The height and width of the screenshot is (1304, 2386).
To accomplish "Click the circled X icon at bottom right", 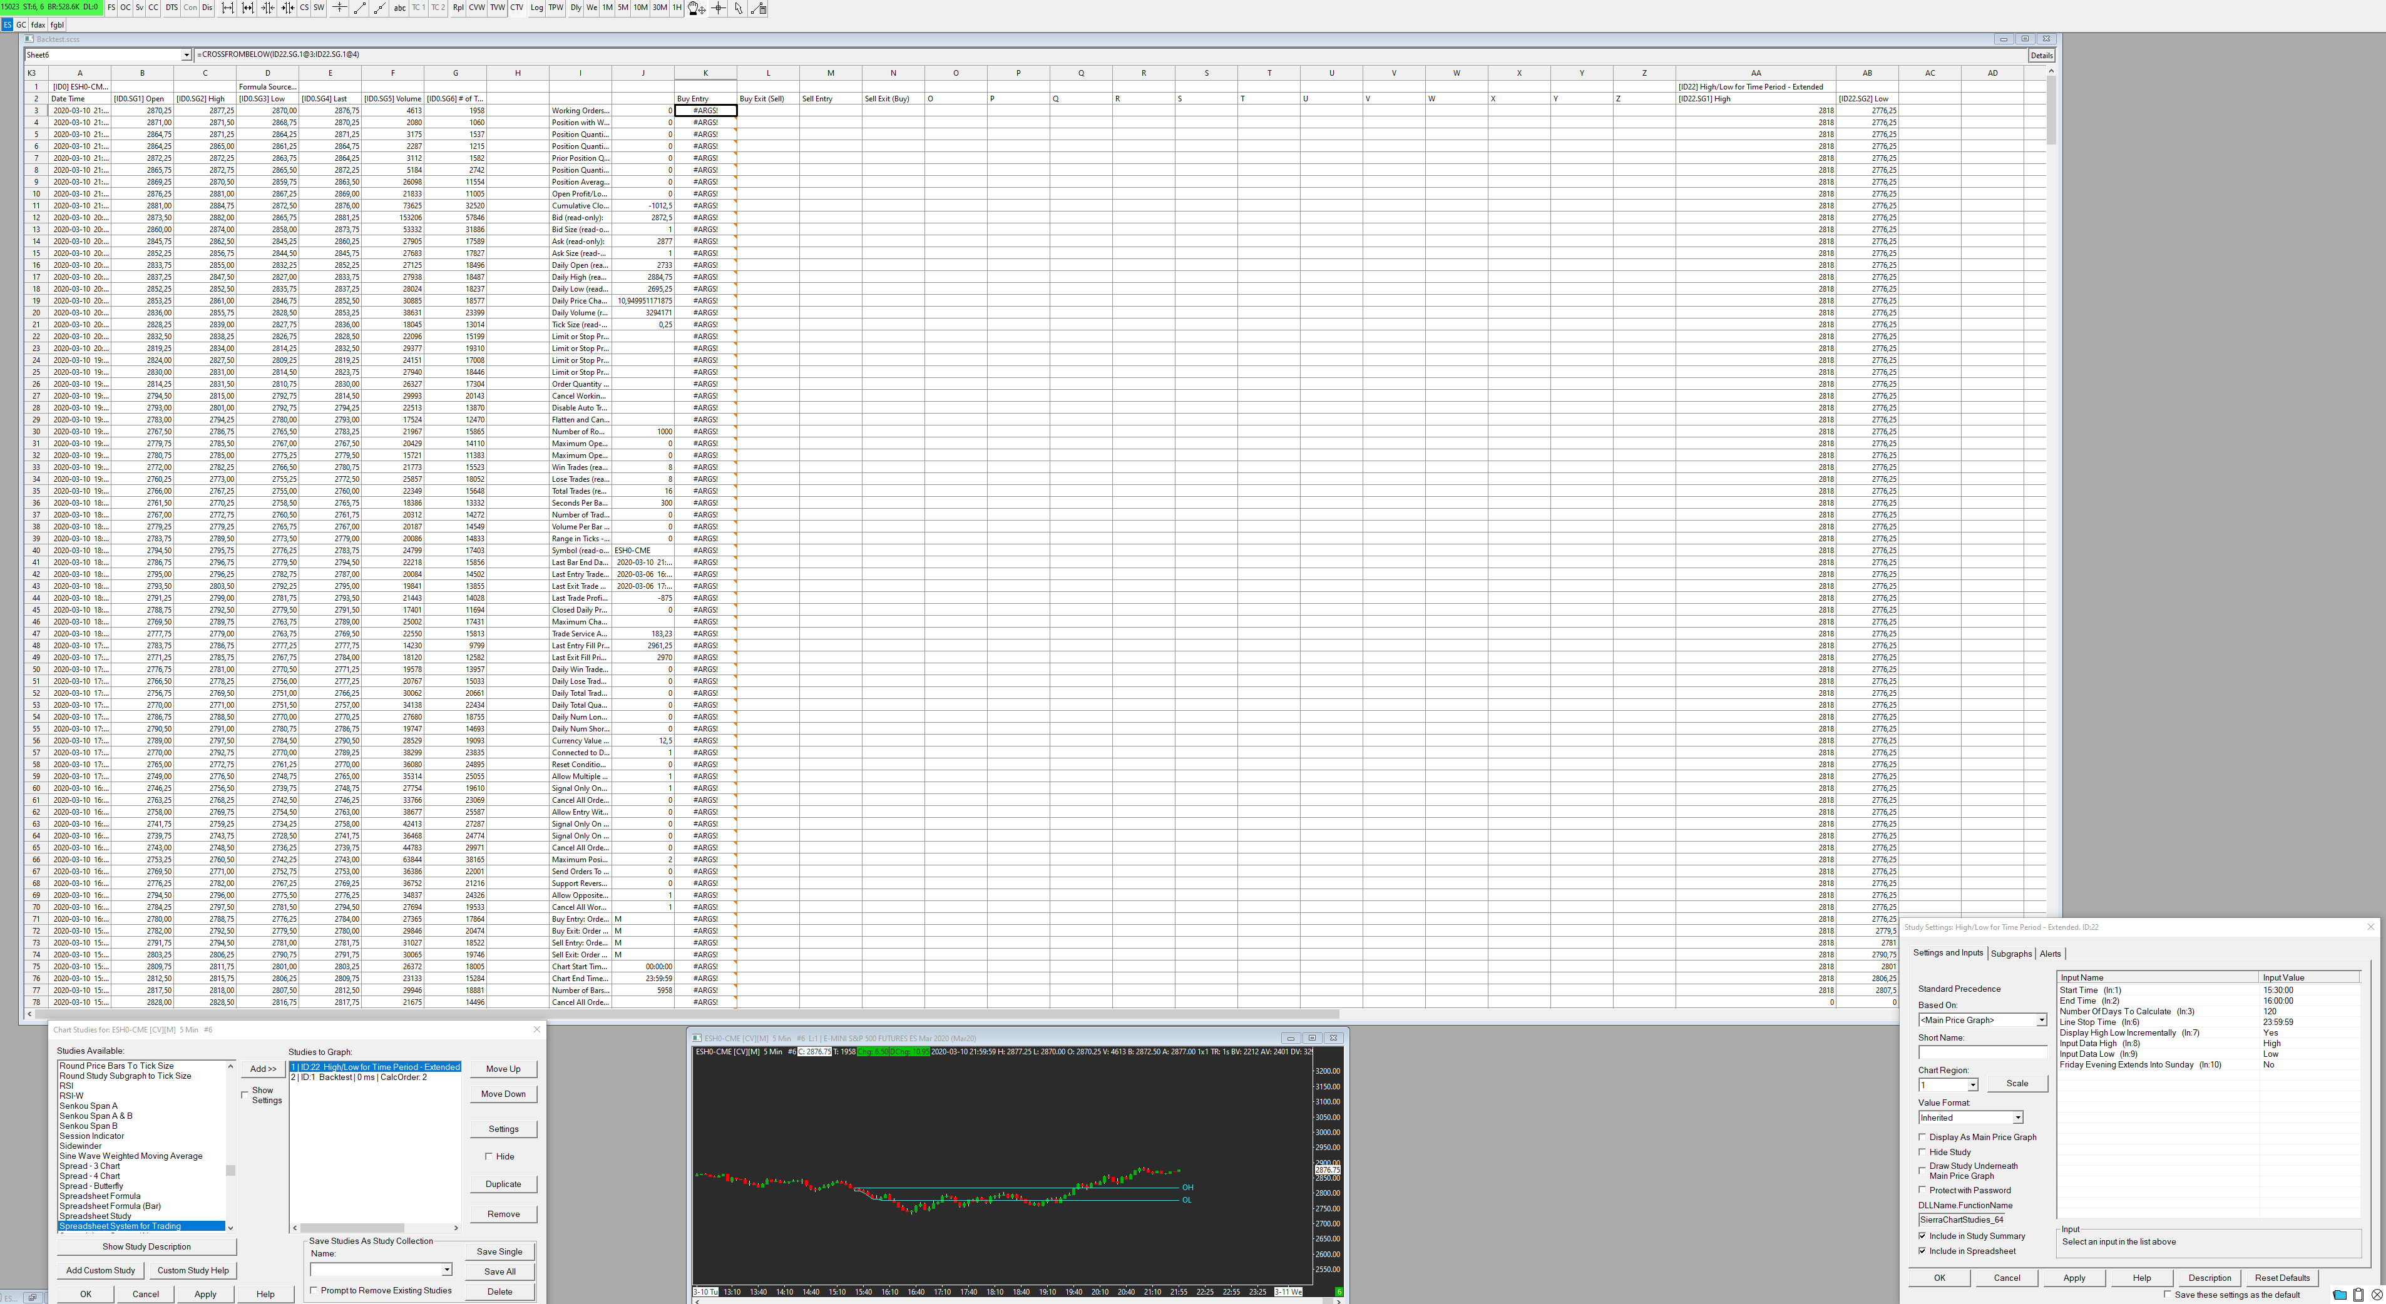I will coord(2377,1294).
